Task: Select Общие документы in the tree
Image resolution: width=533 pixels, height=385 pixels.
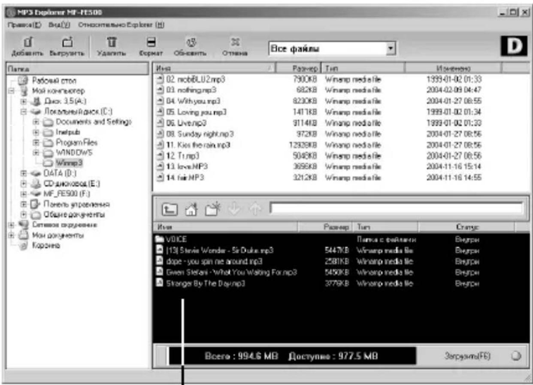Action: pos(74,214)
